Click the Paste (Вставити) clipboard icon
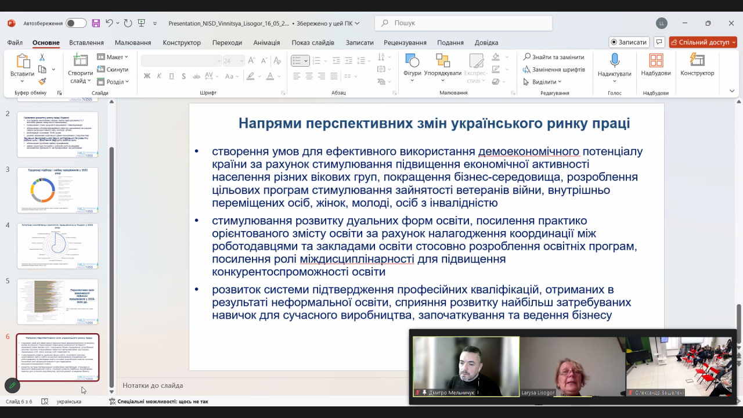The image size is (743, 418). click(x=23, y=62)
